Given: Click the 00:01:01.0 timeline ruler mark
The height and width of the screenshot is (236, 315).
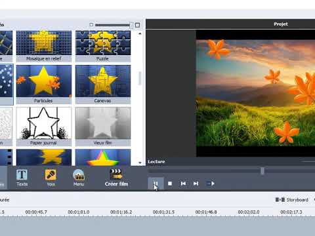Looking at the screenshot, I should pyautogui.click(x=79, y=212).
